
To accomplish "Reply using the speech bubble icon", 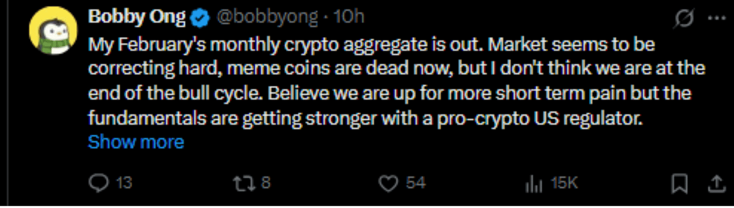I will 98,184.
